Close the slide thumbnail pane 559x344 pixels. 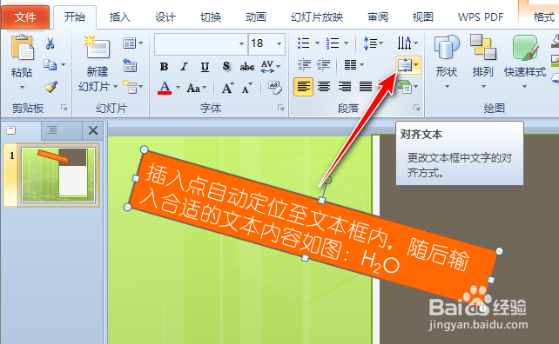coord(93,130)
